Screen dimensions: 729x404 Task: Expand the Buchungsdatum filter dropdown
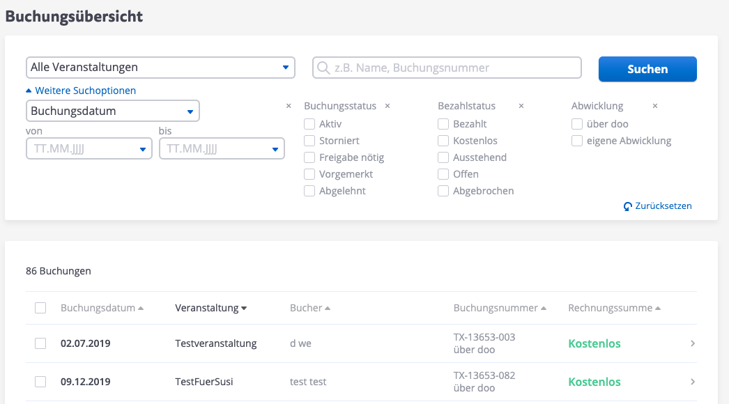[x=113, y=111]
